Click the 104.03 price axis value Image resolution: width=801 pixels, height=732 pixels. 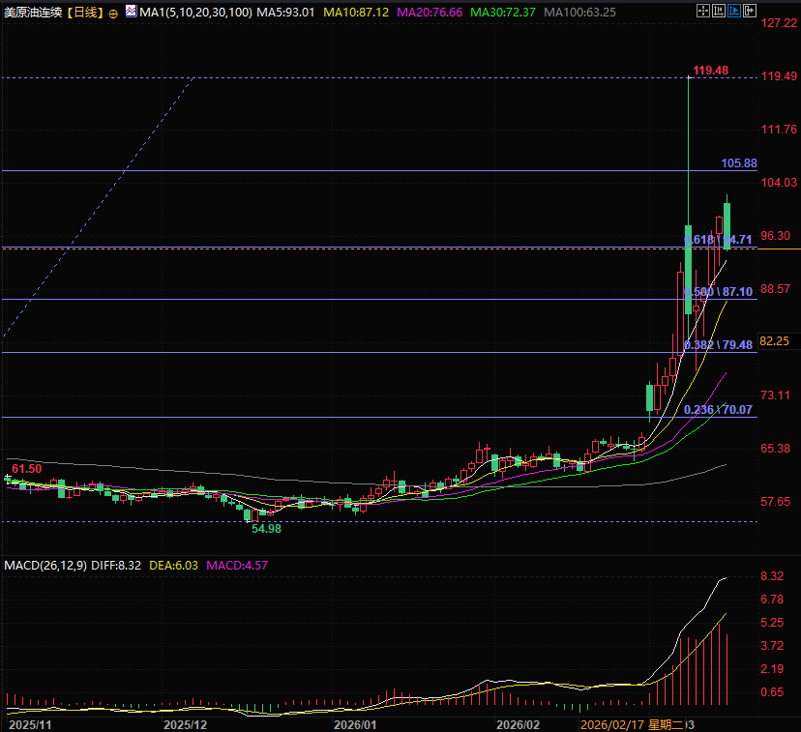point(779,182)
